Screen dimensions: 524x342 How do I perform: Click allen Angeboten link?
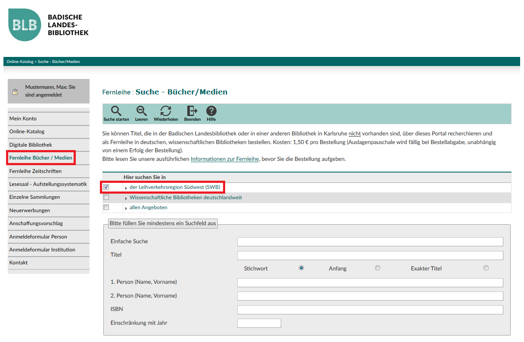point(149,207)
